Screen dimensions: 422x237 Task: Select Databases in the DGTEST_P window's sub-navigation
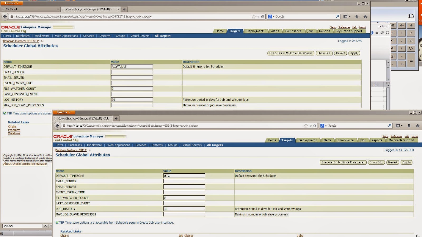23,36
